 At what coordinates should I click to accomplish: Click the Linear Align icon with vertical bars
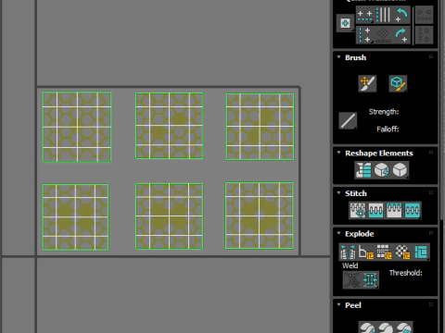pyautogui.click(x=383, y=15)
